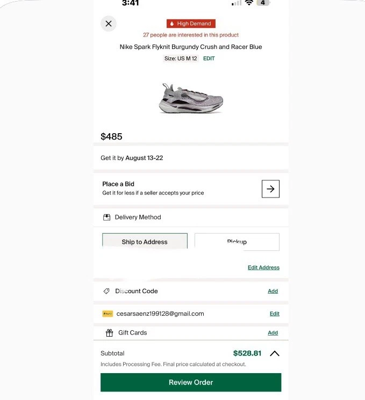The image size is (365, 400).
Task: Add a gift card
Action: tap(273, 333)
